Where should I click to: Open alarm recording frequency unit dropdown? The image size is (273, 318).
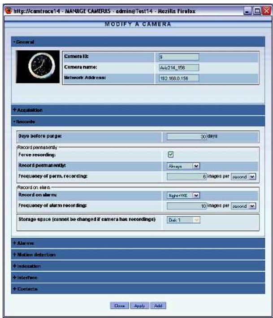tap(243, 206)
